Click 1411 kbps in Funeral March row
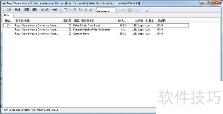 (x=138, y=30)
